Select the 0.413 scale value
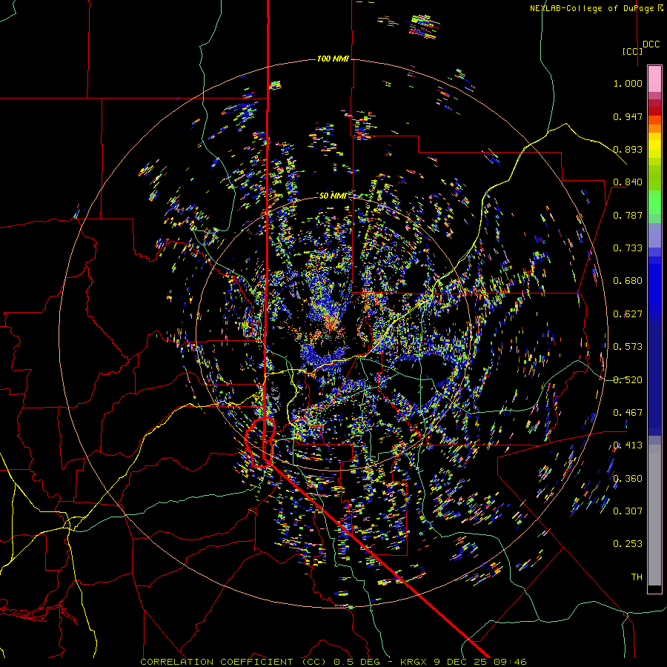Screen dimensions: 667x667 [628, 445]
